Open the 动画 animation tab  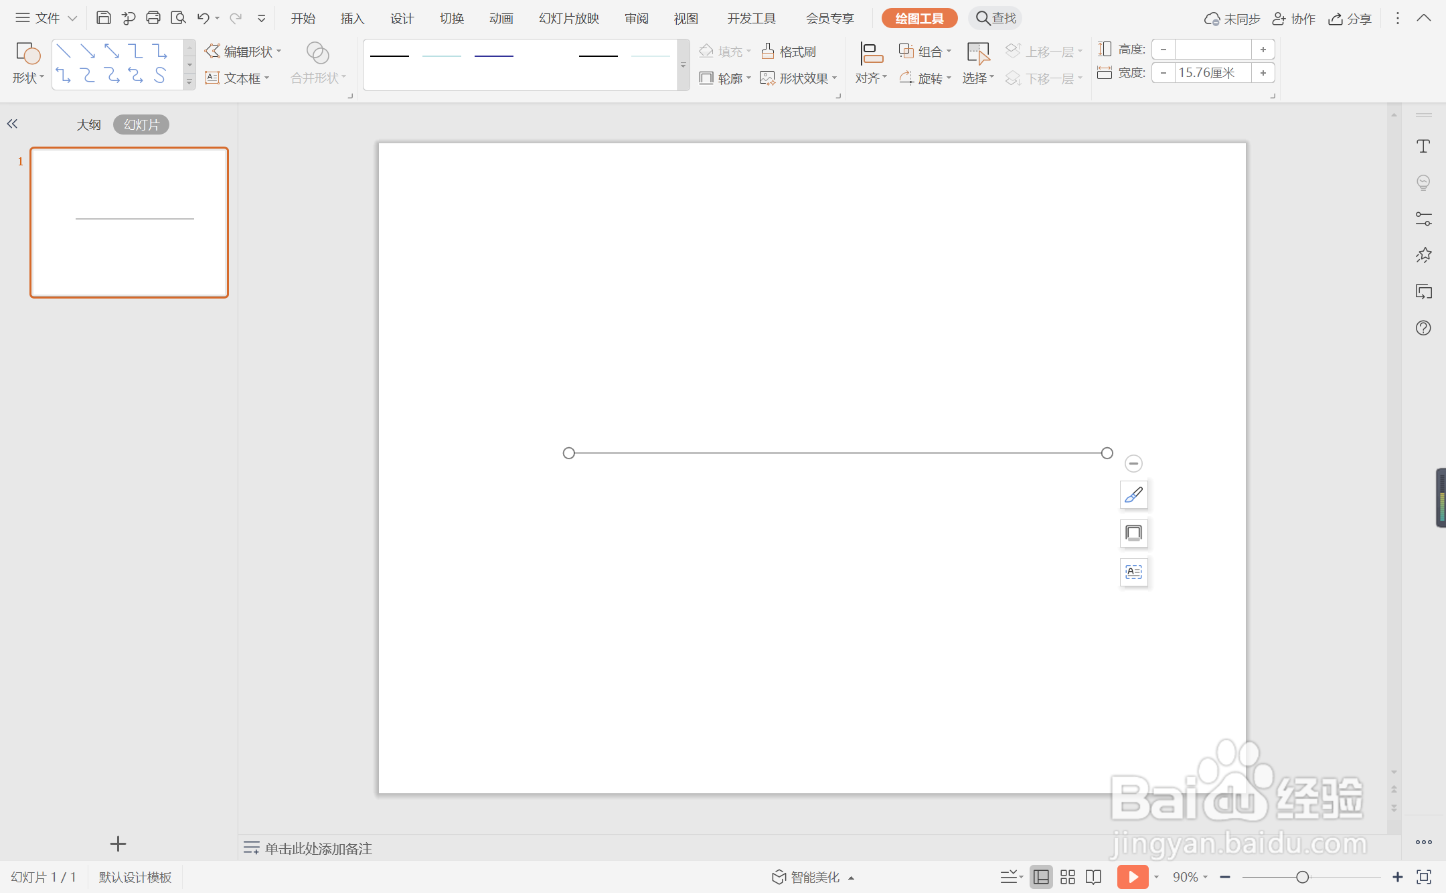coord(501,19)
